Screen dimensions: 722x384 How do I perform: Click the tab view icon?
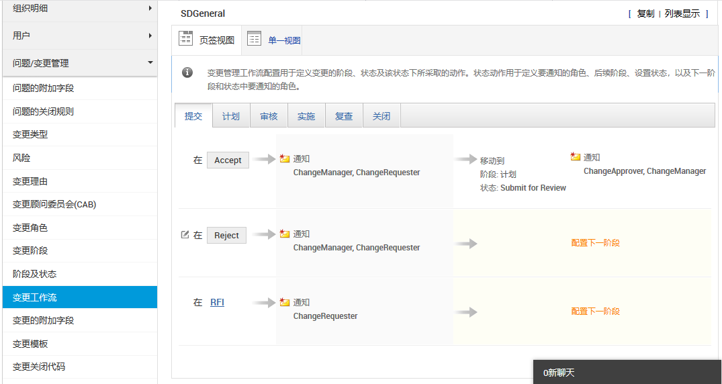[x=185, y=39]
